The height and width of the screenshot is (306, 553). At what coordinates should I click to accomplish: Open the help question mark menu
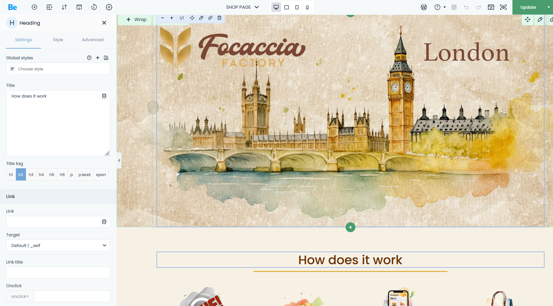(440, 7)
